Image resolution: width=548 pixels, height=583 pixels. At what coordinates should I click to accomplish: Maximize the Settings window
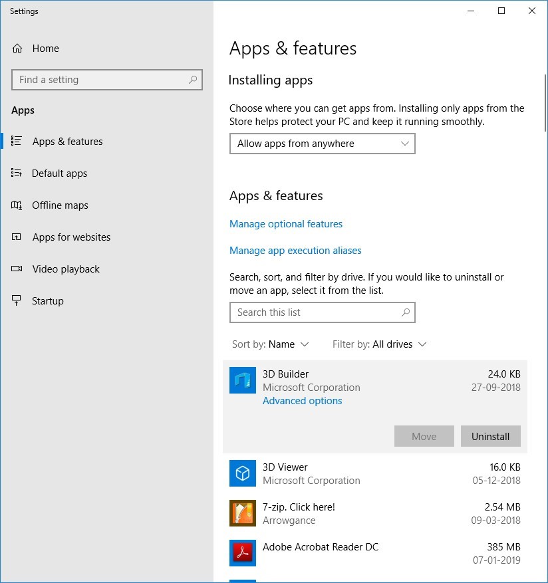coord(501,11)
